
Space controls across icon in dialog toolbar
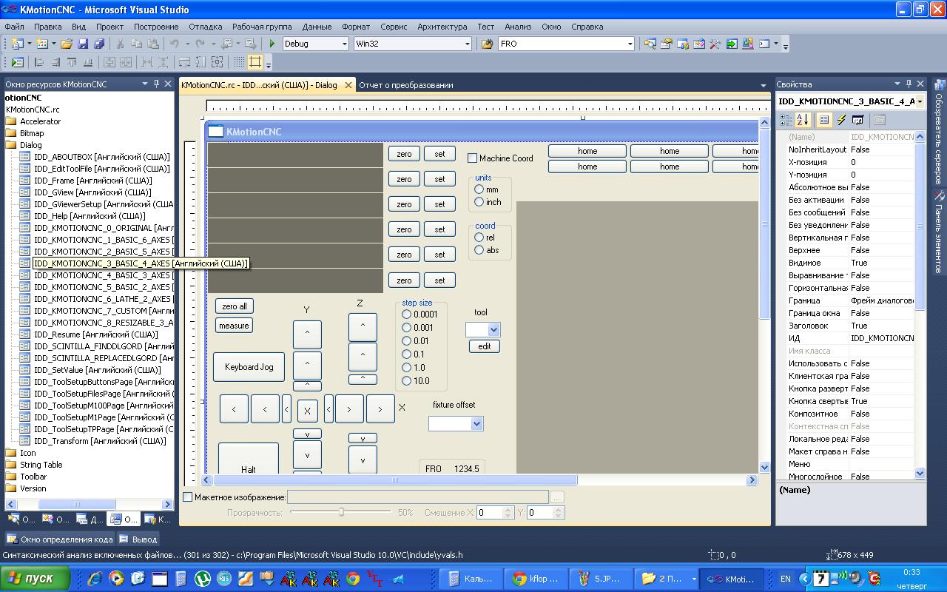[x=147, y=62]
